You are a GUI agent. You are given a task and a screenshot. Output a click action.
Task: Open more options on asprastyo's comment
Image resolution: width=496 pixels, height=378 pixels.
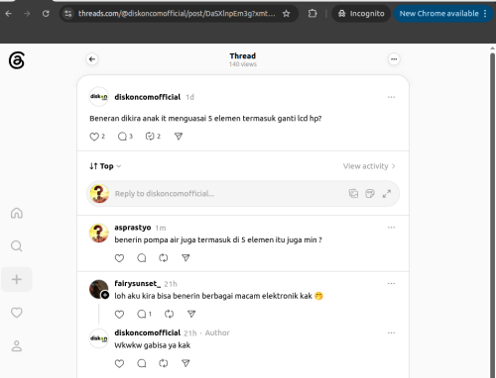pyautogui.click(x=391, y=228)
